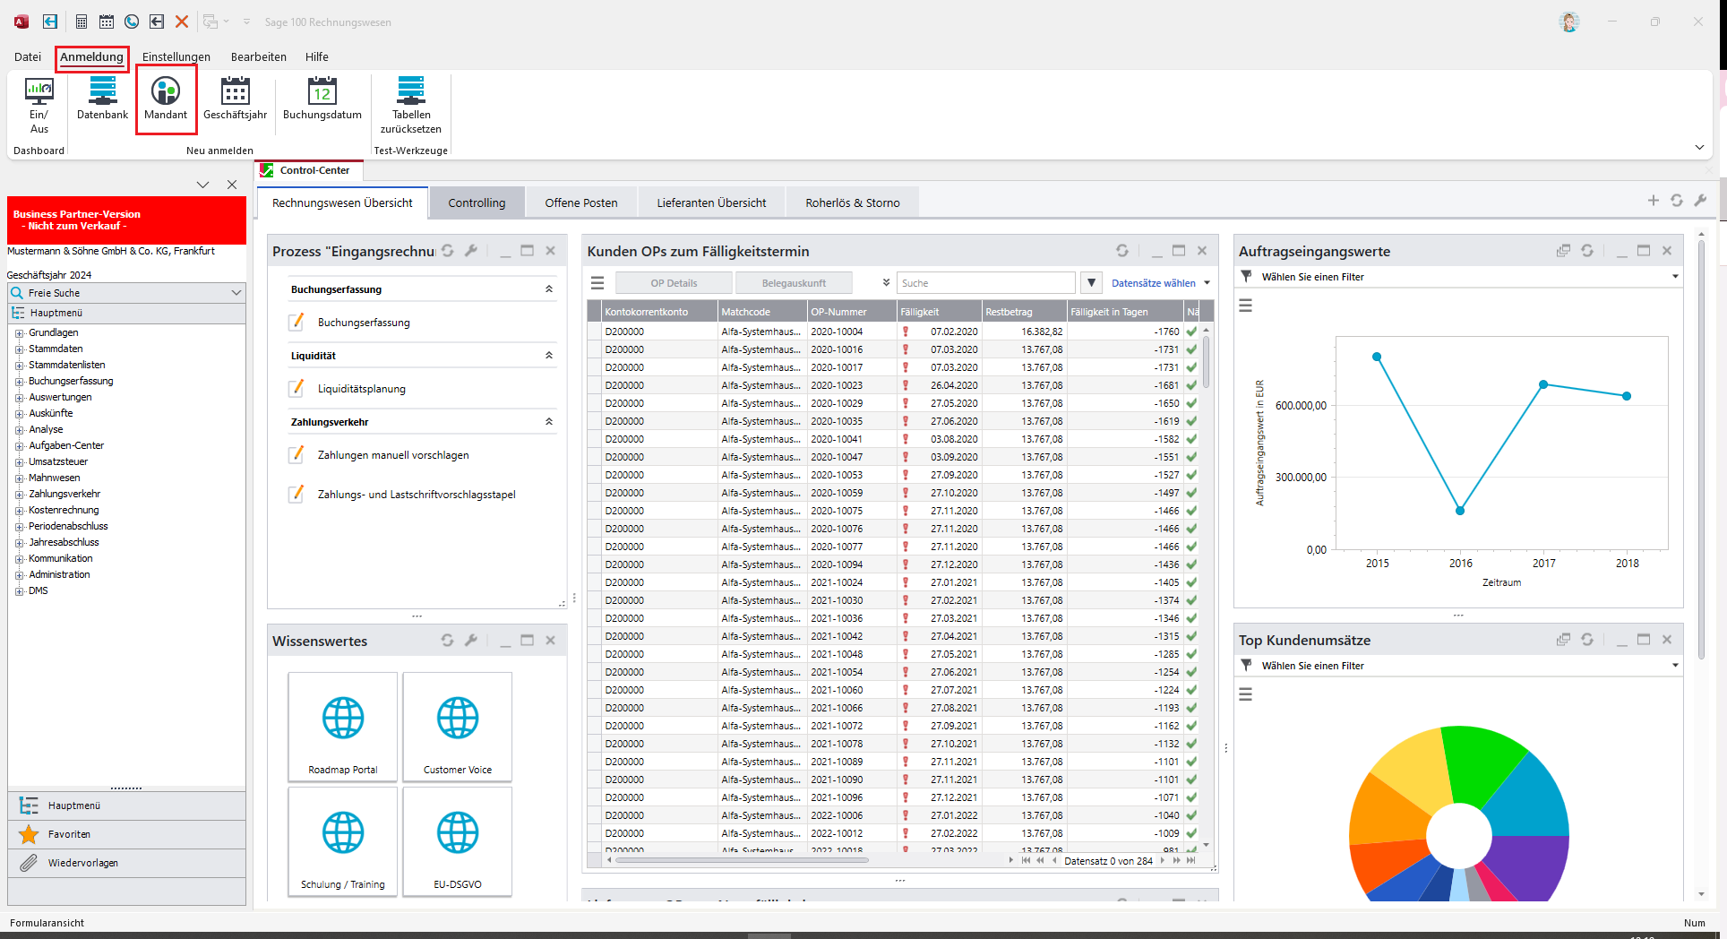1727x939 pixels.
Task: Open Auftragseingangswerte filter dropdown
Action: coord(1674,277)
